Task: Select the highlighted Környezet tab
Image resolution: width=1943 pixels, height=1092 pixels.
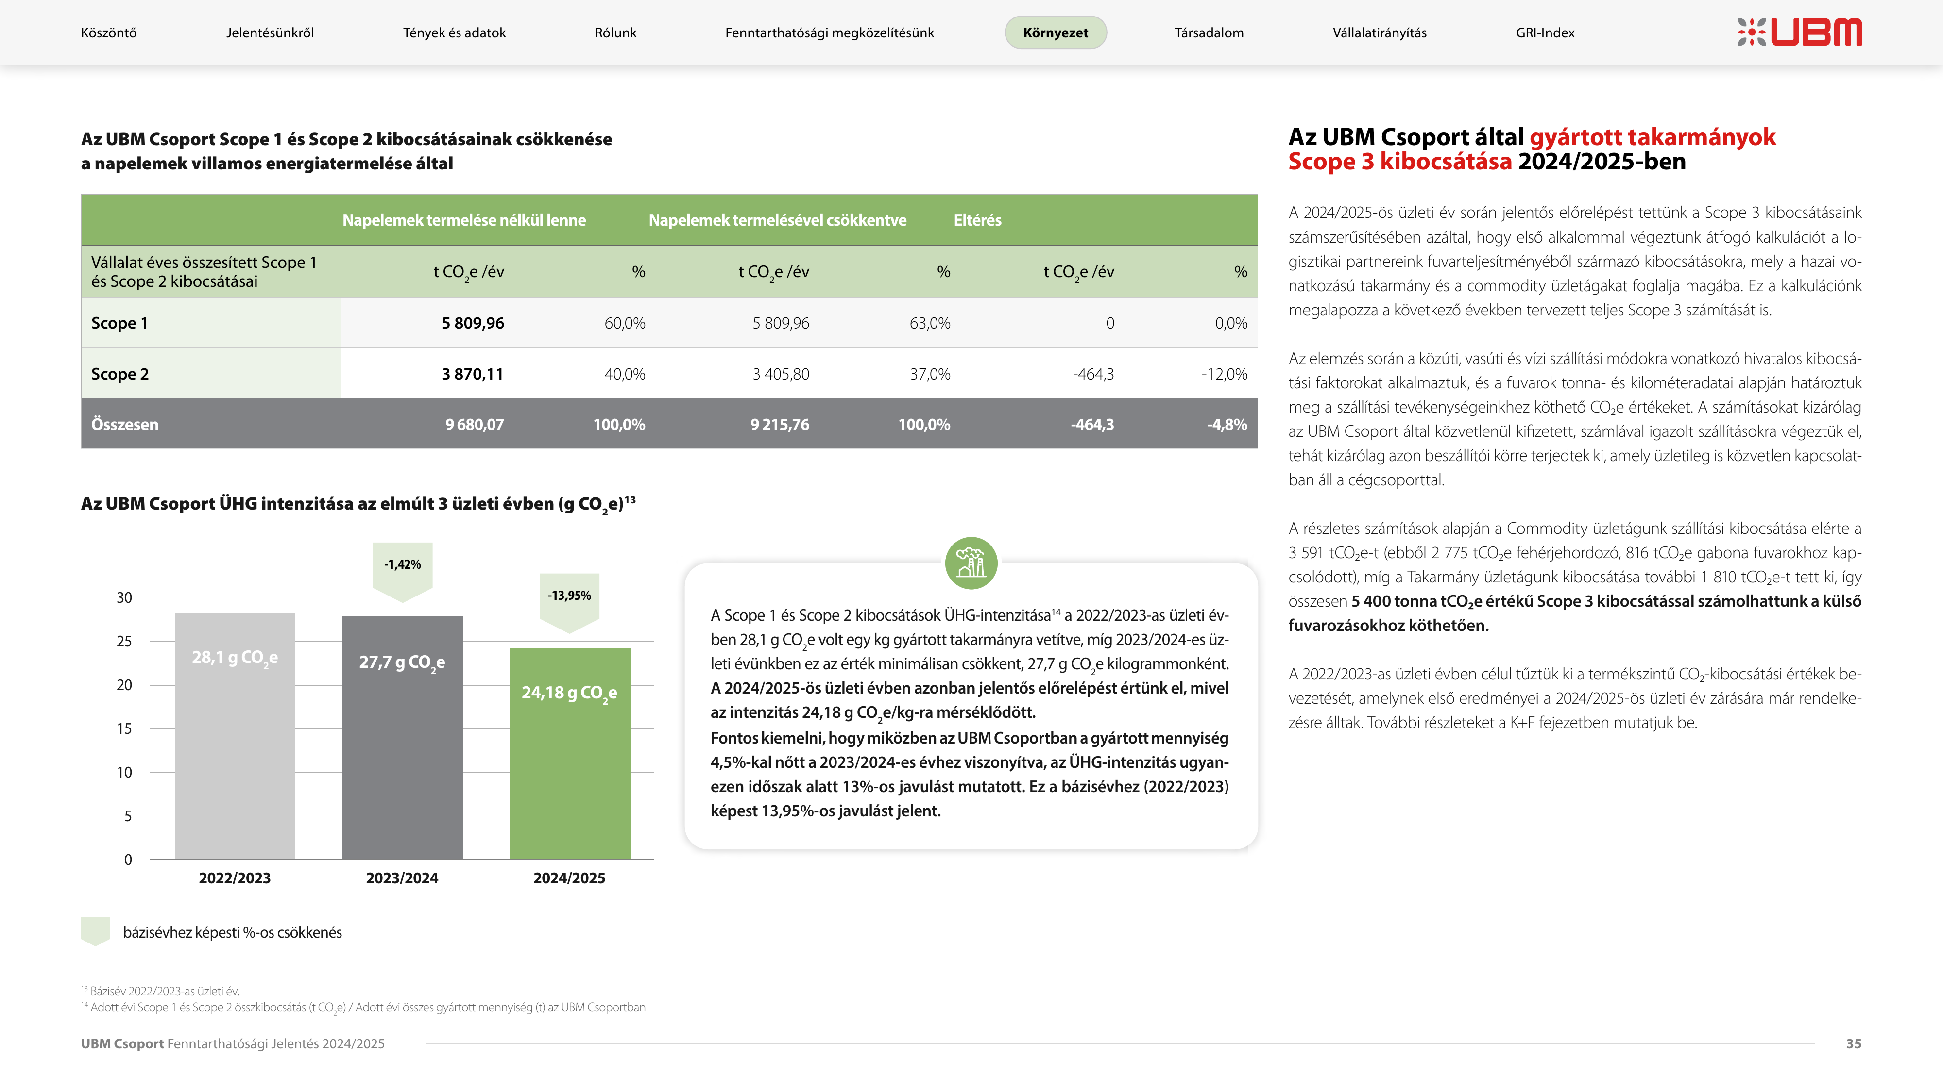Action: tap(1055, 33)
